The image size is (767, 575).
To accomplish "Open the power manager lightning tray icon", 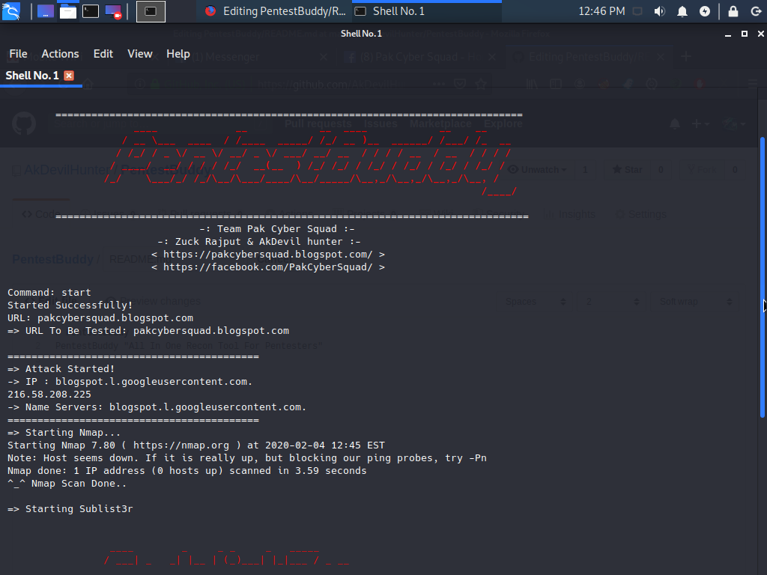I will 705,10.
